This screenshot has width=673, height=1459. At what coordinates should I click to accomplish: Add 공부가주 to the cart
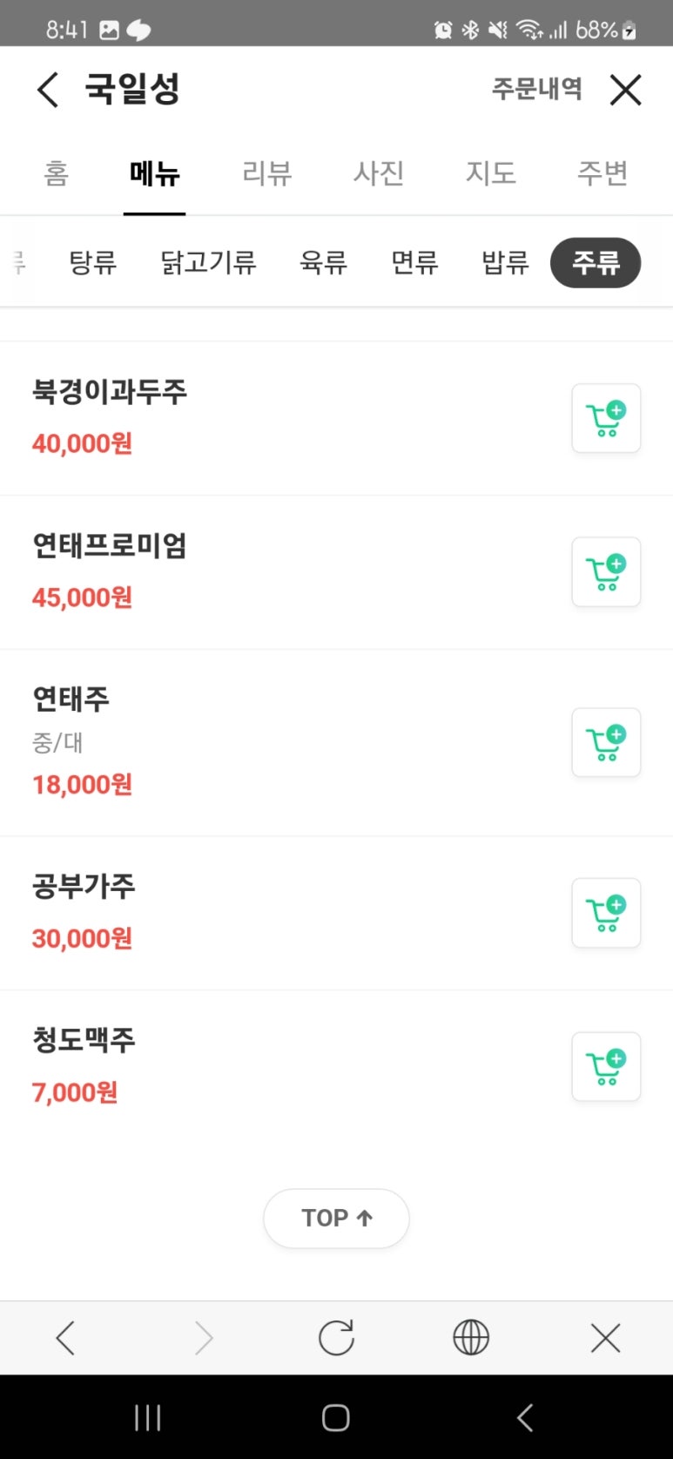[606, 913]
